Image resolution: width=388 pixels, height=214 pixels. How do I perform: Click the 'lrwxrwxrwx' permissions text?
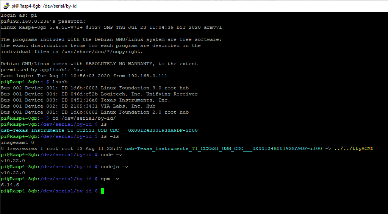point(22,149)
